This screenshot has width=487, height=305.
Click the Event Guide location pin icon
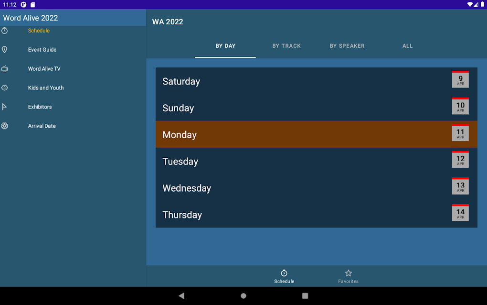(5, 50)
